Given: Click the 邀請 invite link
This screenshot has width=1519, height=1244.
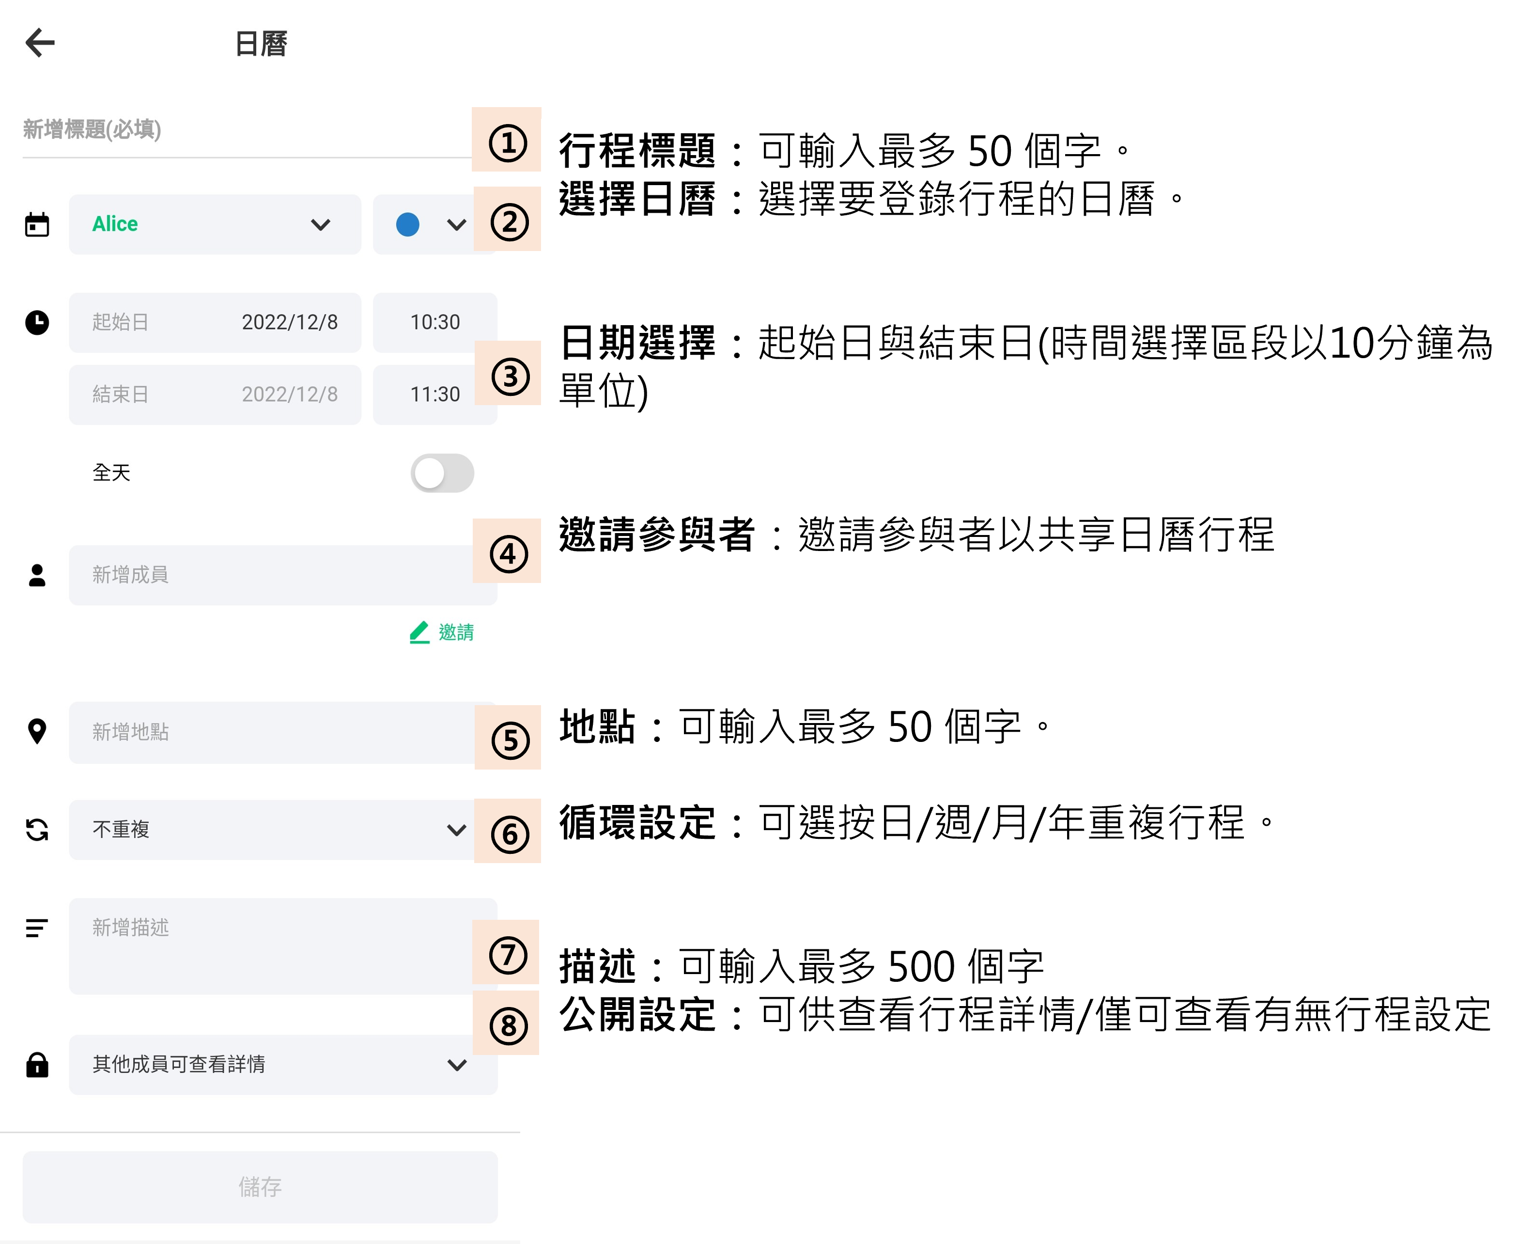Looking at the screenshot, I should point(442,632).
